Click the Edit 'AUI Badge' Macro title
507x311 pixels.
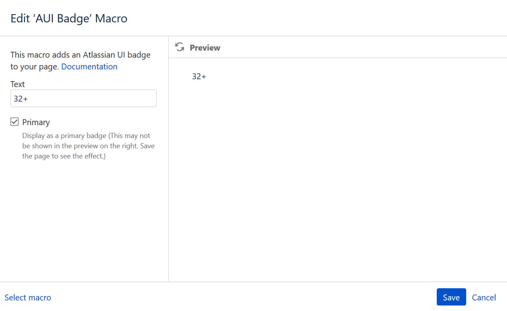pyautogui.click(x=69, y=18)
